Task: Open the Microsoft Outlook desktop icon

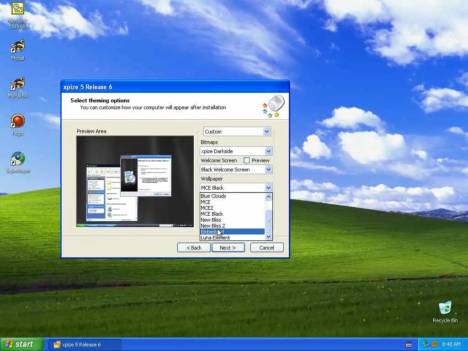Action: click(17, 15)
